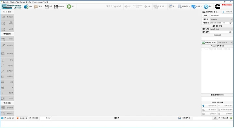Click the blue circle exit icon

[x=206, y=7]
